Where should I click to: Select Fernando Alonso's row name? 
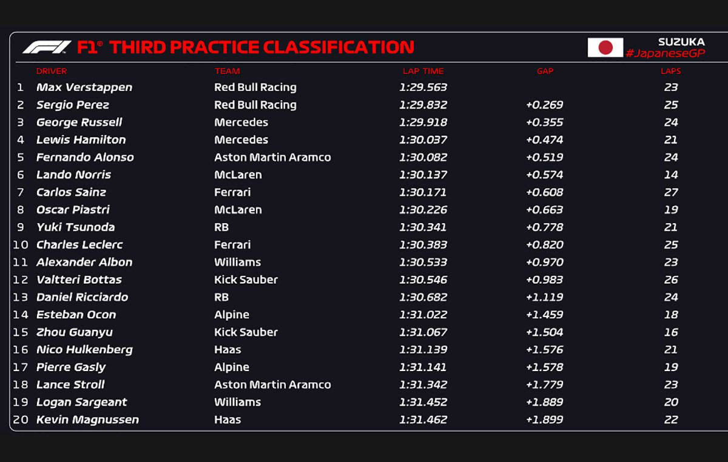coord(85,157)
